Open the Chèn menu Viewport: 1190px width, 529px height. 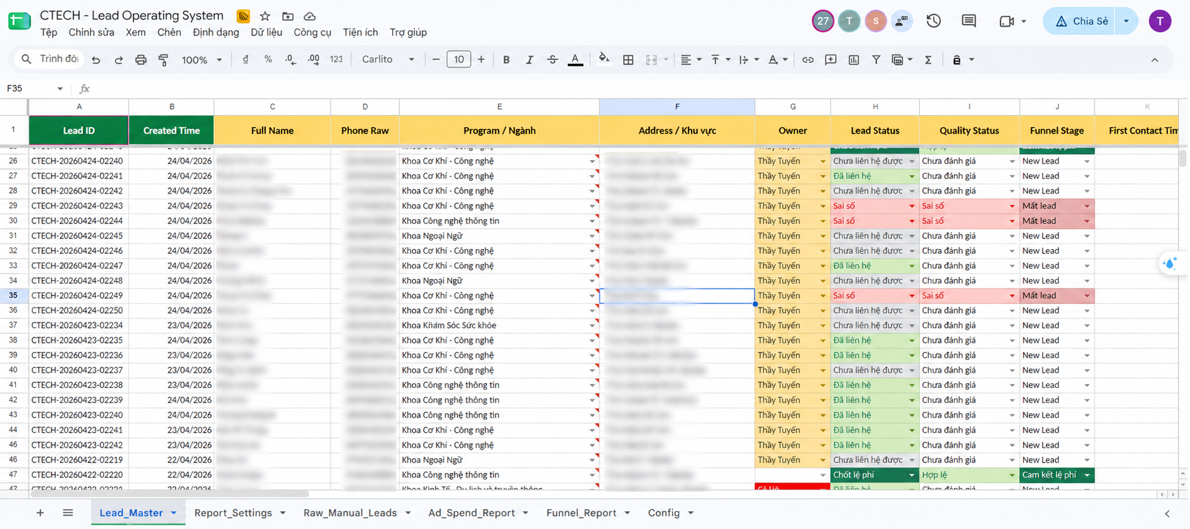point(169,32)
